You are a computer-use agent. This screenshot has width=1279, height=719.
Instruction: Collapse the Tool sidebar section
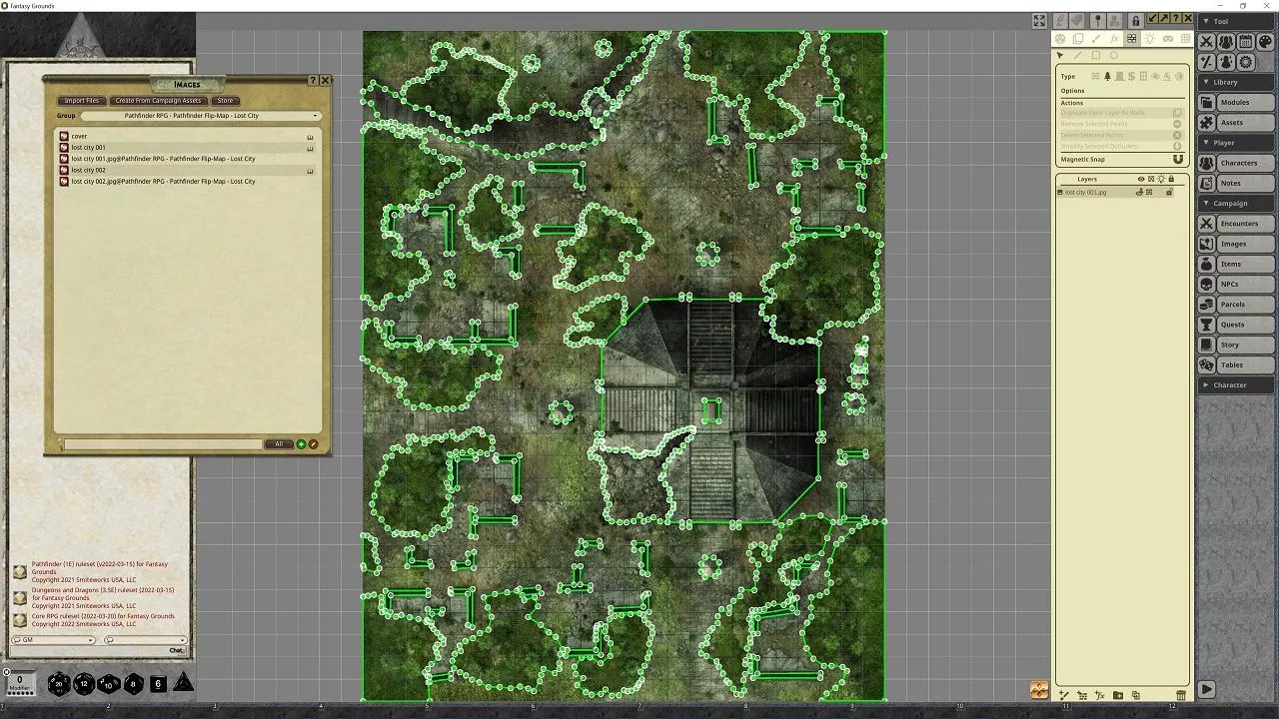tap(1236, 21)
